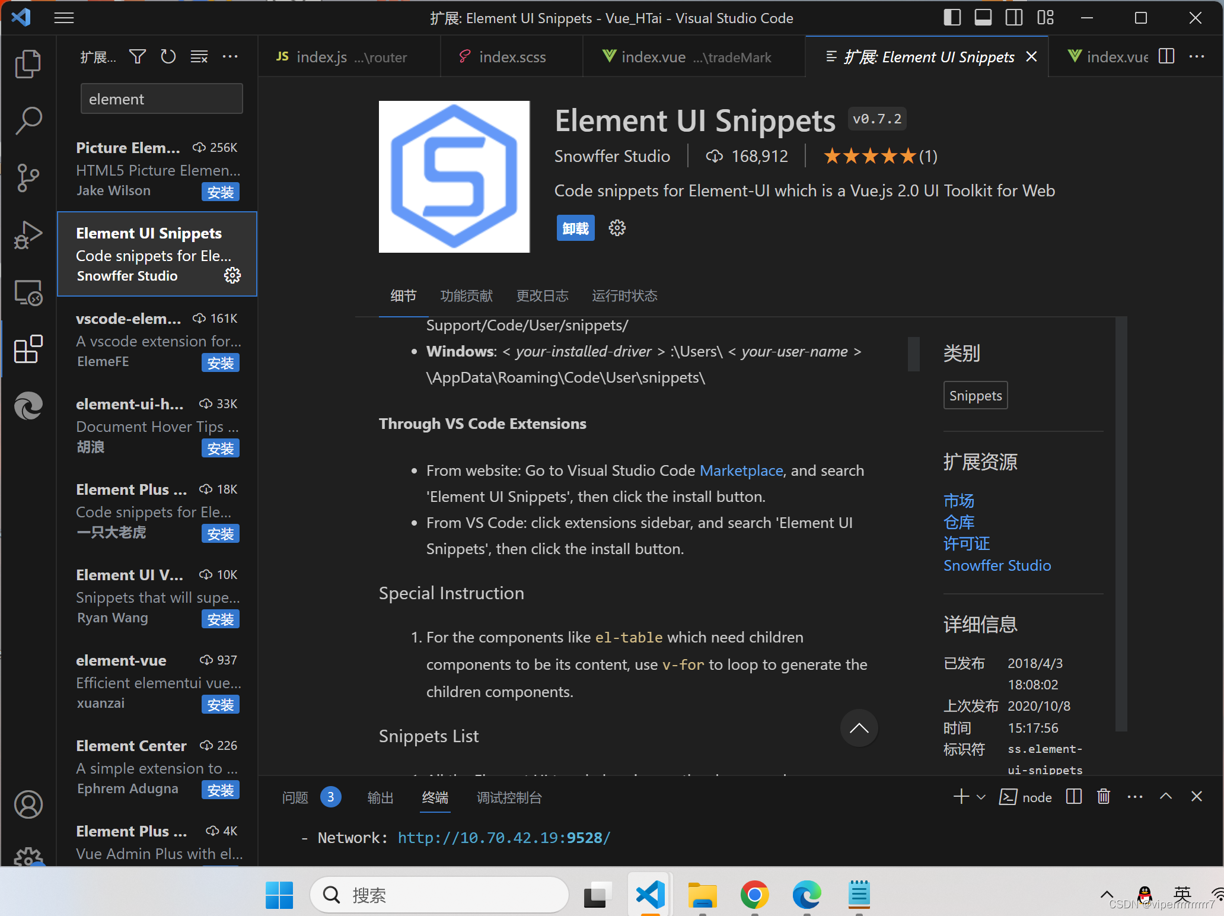Select the 细节 details tab
The width and height of the screenshot is (1224, 916).
coord(404,296)
